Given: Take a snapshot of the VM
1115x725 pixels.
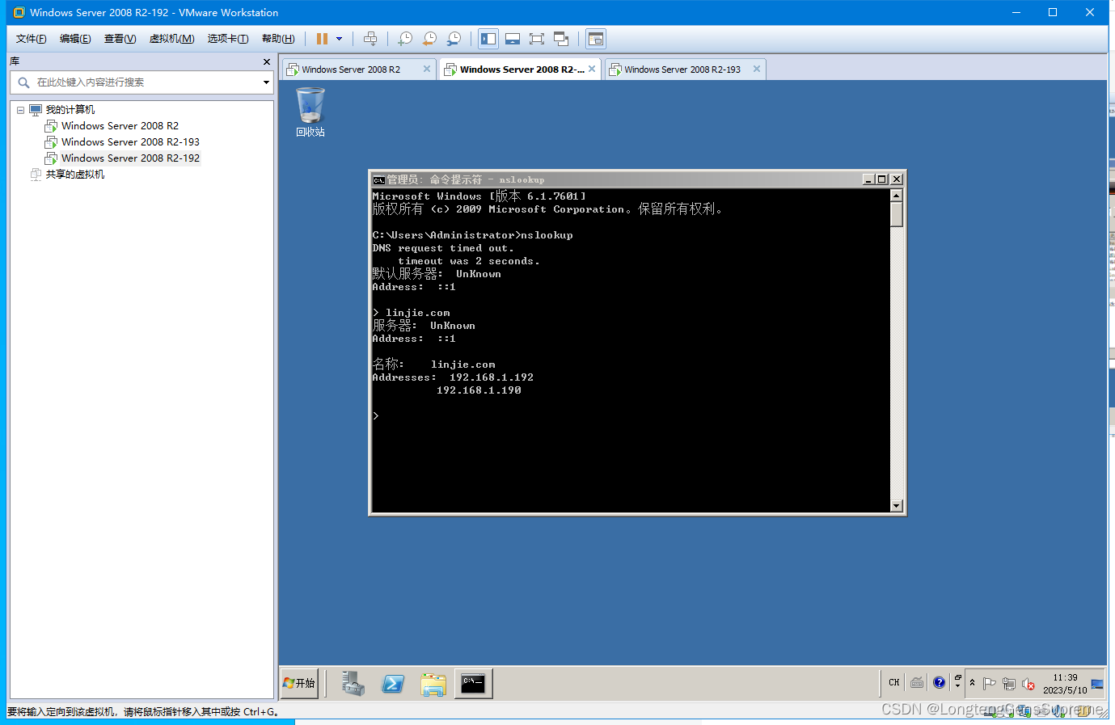Looking at the screenshot, I should [405, 39].
